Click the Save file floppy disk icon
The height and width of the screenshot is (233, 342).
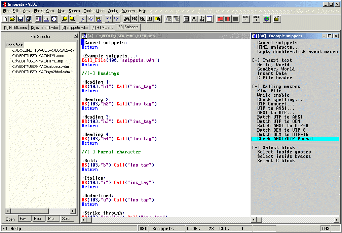coord(21,19)
